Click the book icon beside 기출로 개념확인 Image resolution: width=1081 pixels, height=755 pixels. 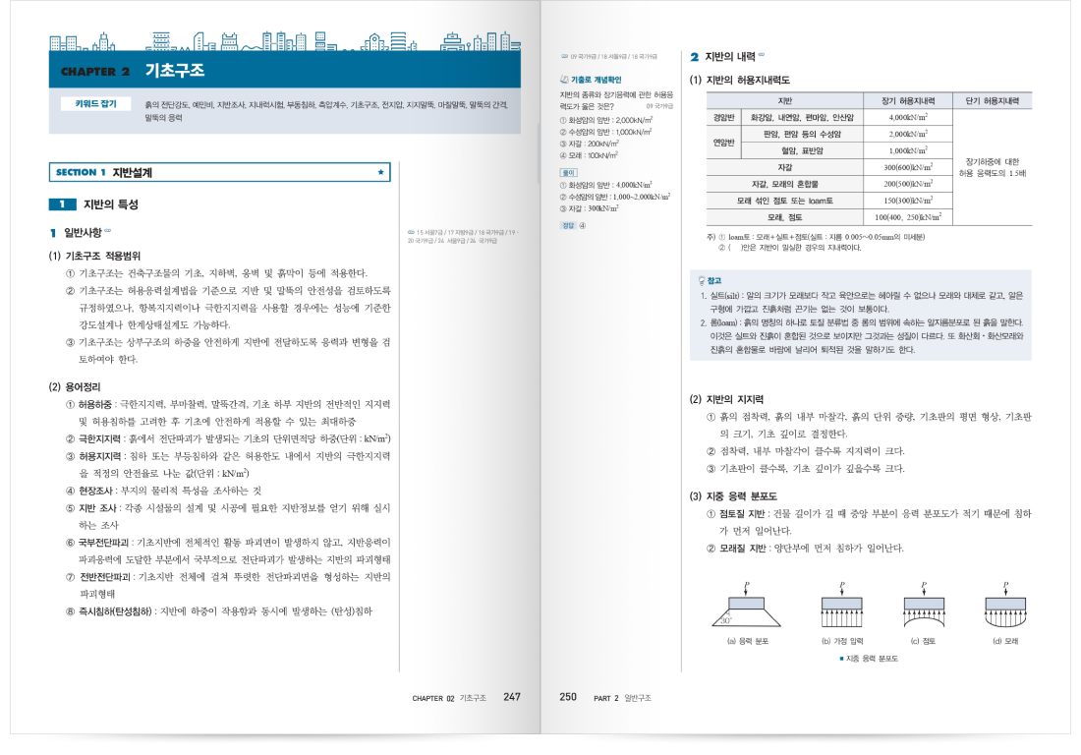point(563,80)
